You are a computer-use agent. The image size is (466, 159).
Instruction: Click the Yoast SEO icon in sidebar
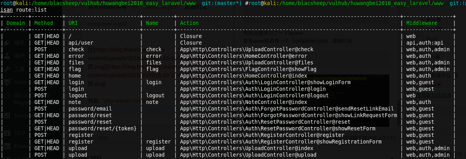[7, 132]
